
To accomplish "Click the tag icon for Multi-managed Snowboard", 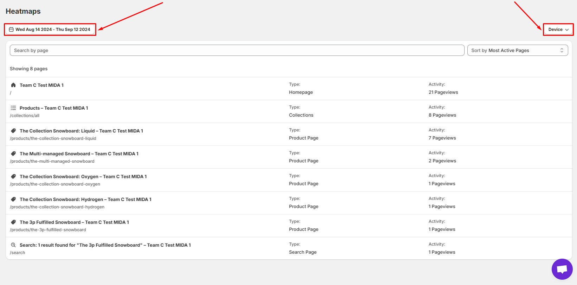I will point(13,154).
